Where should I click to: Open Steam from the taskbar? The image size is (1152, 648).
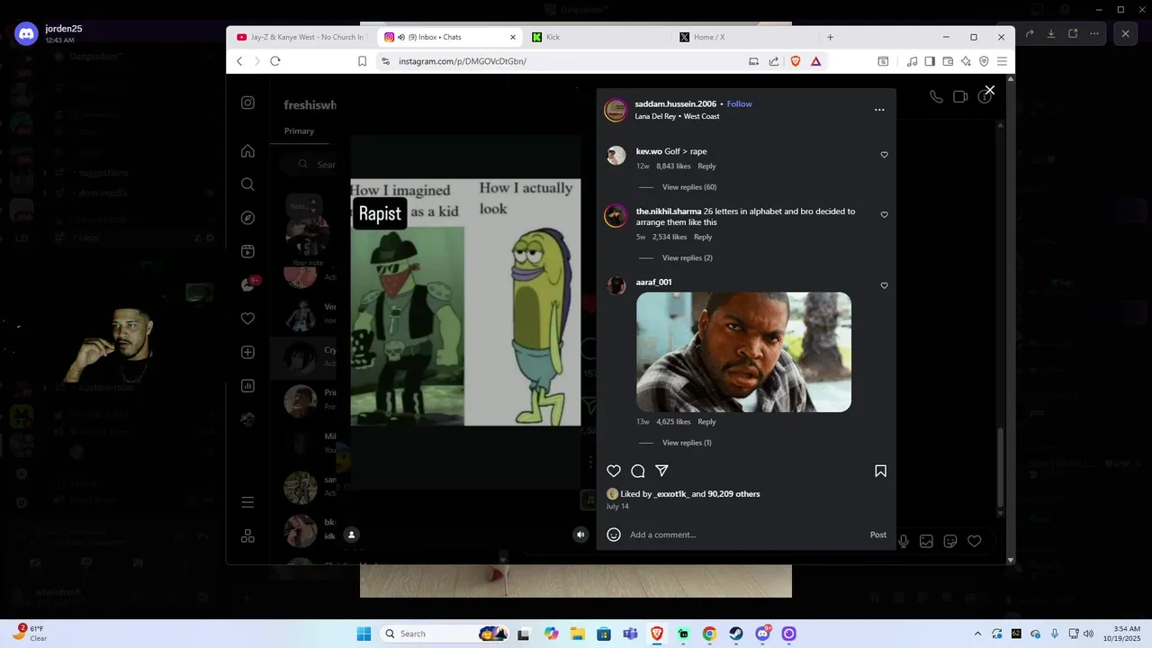click(736, 634)
